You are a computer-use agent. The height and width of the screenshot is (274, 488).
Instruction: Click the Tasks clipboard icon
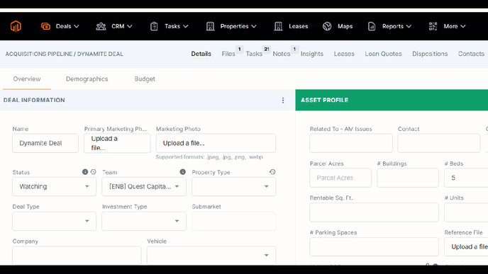pyautogui.click(x=154, y=26)
